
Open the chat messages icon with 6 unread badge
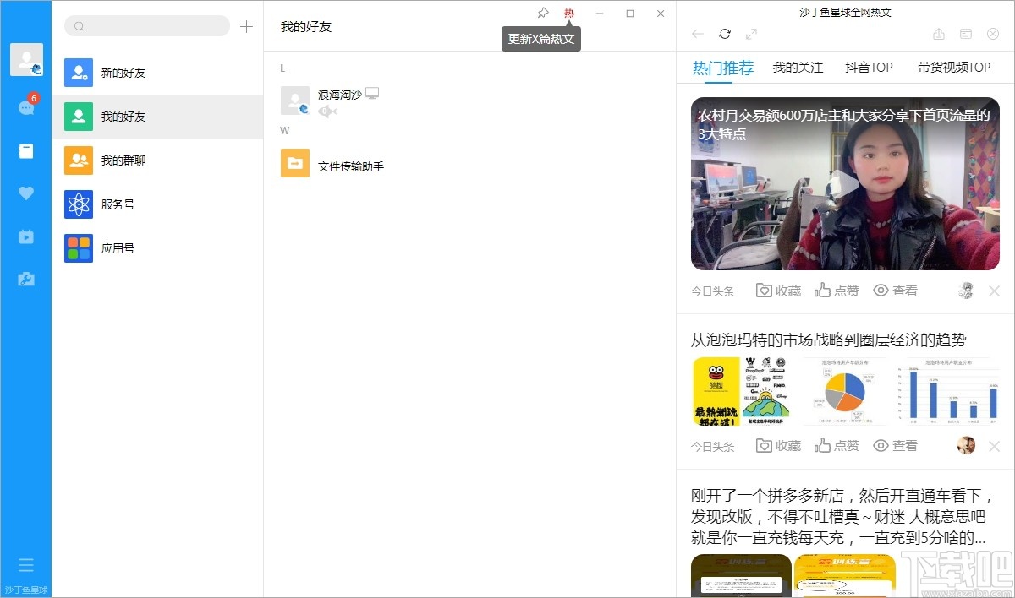click(x=26, y=106)
